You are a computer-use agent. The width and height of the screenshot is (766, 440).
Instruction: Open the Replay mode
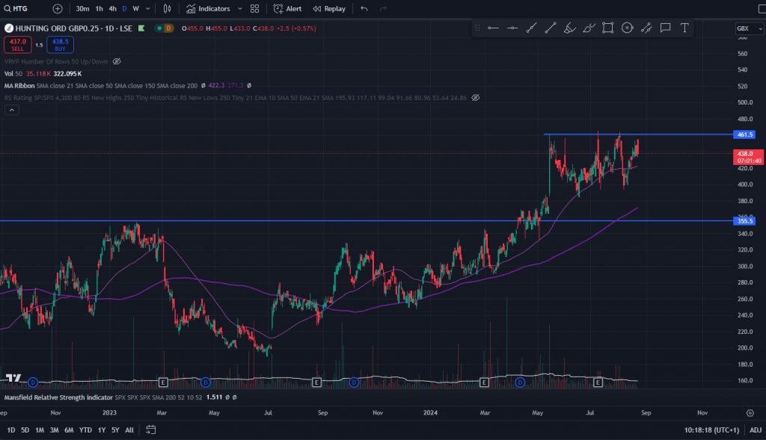(329, 9)
